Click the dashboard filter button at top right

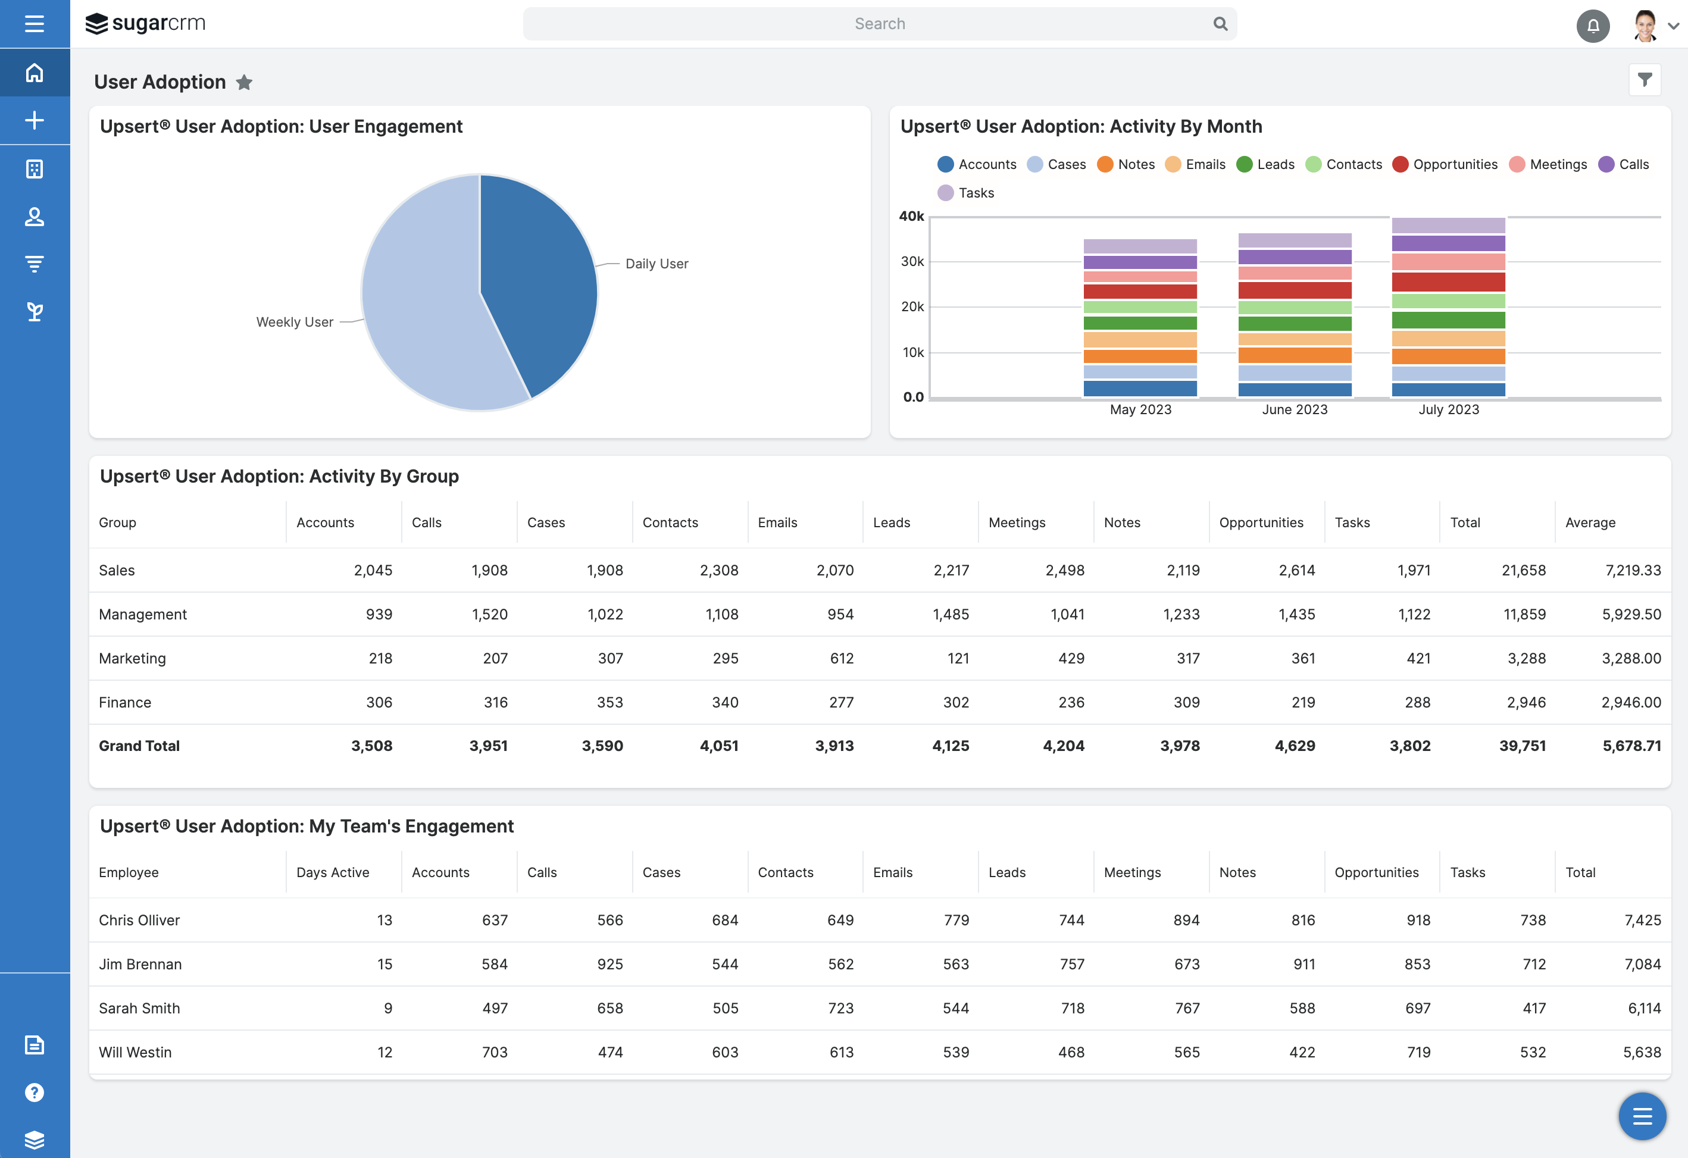click(x=1645, y=80)
